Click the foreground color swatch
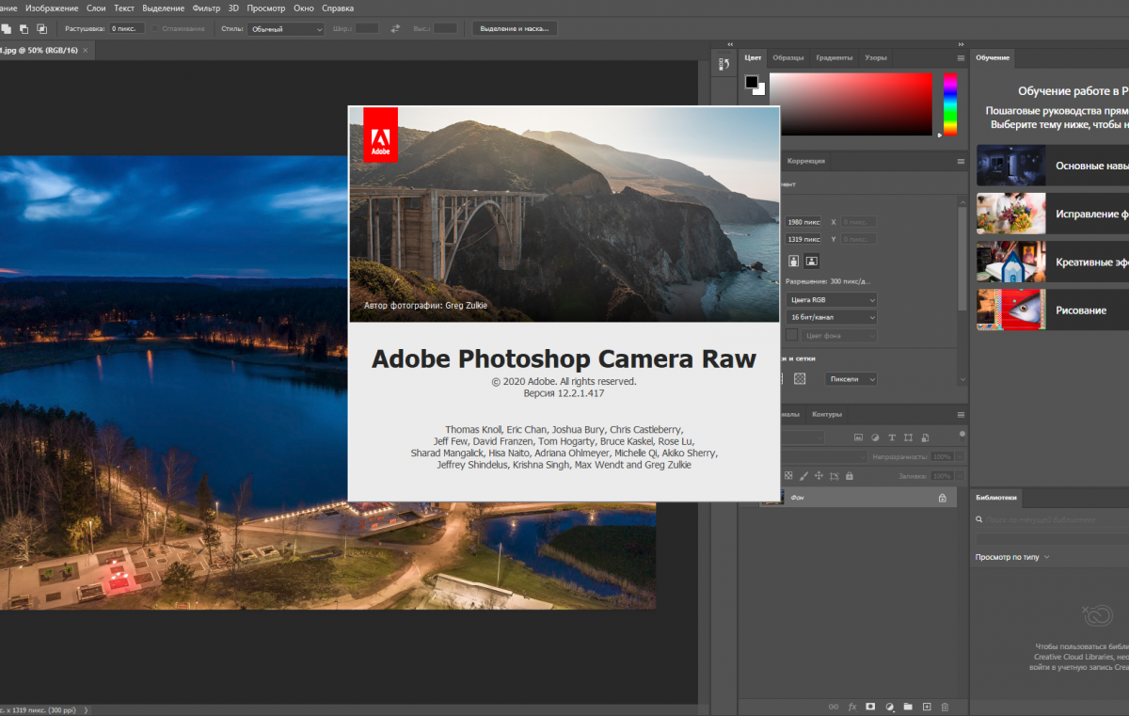1129x716 pixels. [752, 82]
